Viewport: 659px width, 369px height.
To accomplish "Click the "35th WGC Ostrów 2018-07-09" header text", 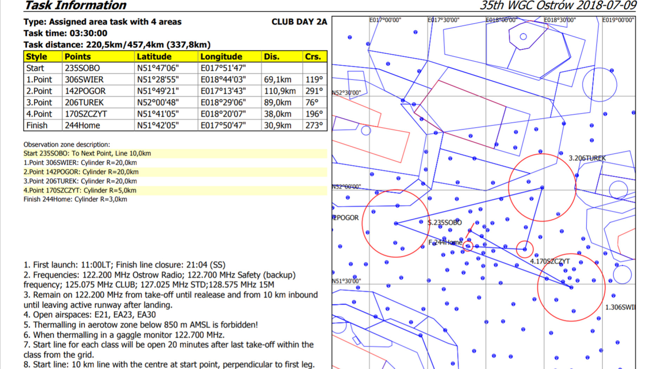I will pyautogui.click(x=558, y=5).
